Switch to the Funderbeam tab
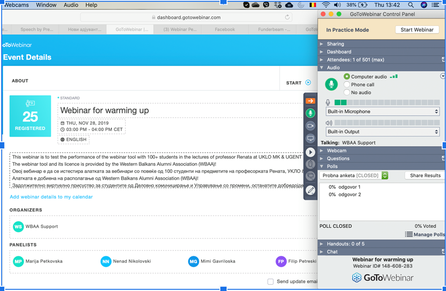The width and height of the screenshot is (446, 291). pyautogui.click(x=272, y=29)
